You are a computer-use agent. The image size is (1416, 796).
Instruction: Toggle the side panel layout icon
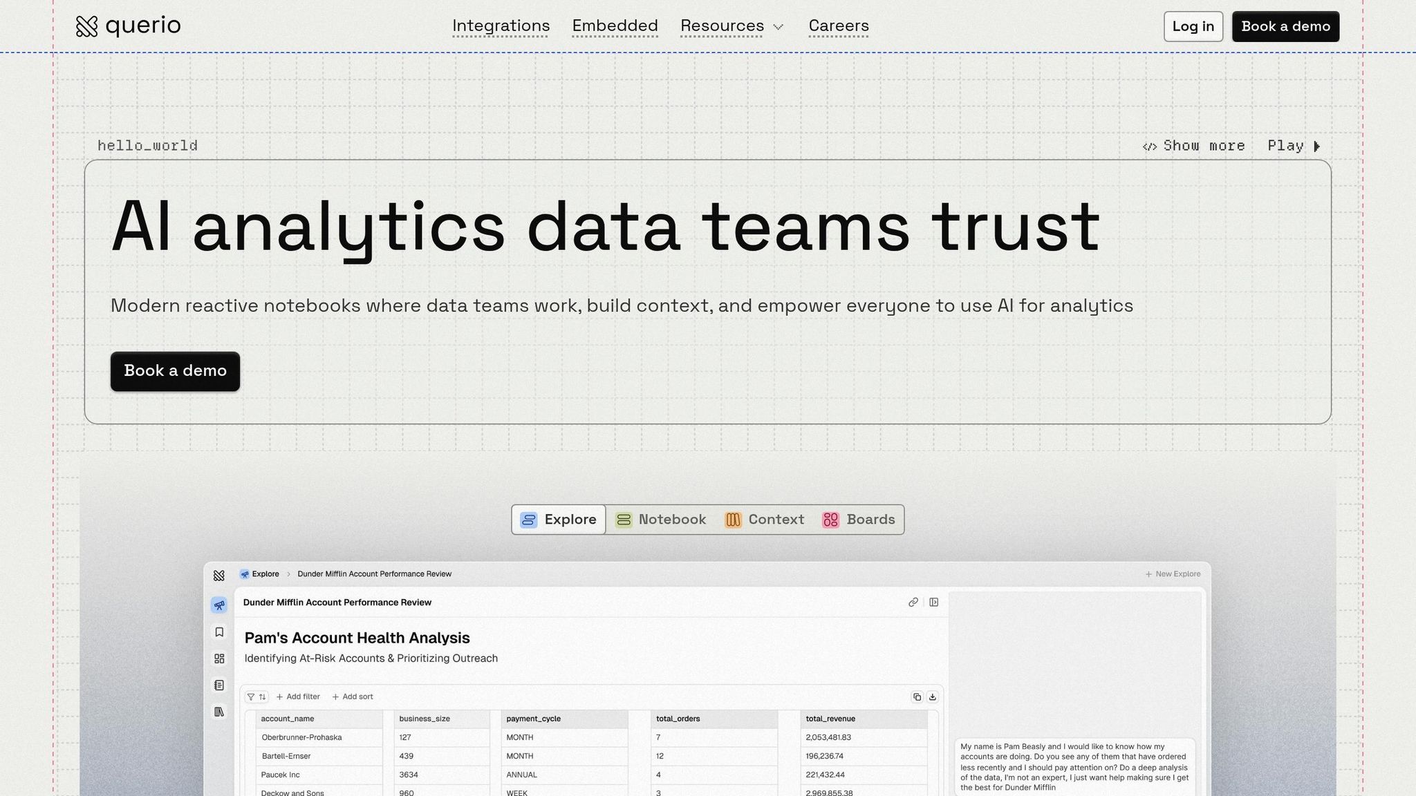[933, 603]
